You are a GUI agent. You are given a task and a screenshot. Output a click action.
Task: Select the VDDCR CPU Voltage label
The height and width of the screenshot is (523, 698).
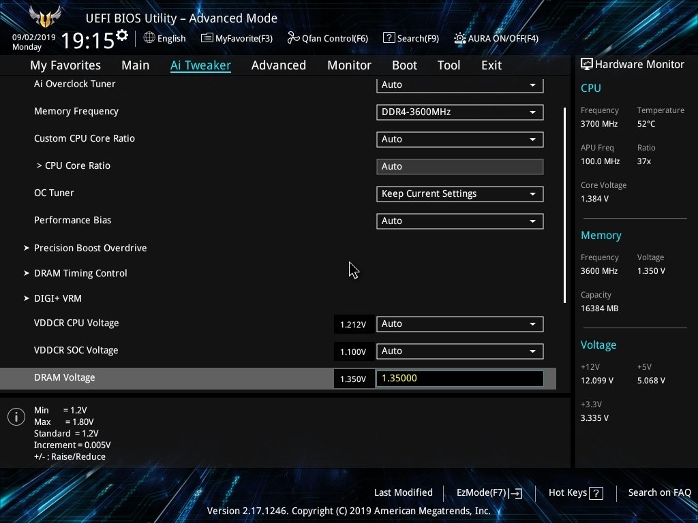pyautogui.click(x=76, y=323)
